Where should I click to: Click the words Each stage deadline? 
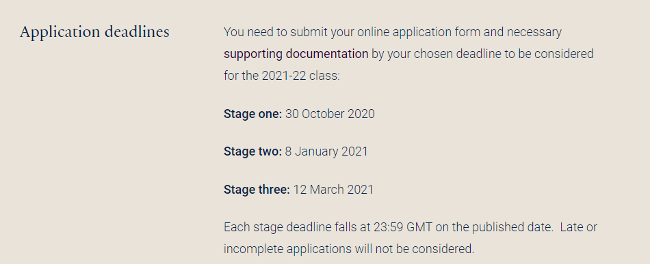point(278,228)
